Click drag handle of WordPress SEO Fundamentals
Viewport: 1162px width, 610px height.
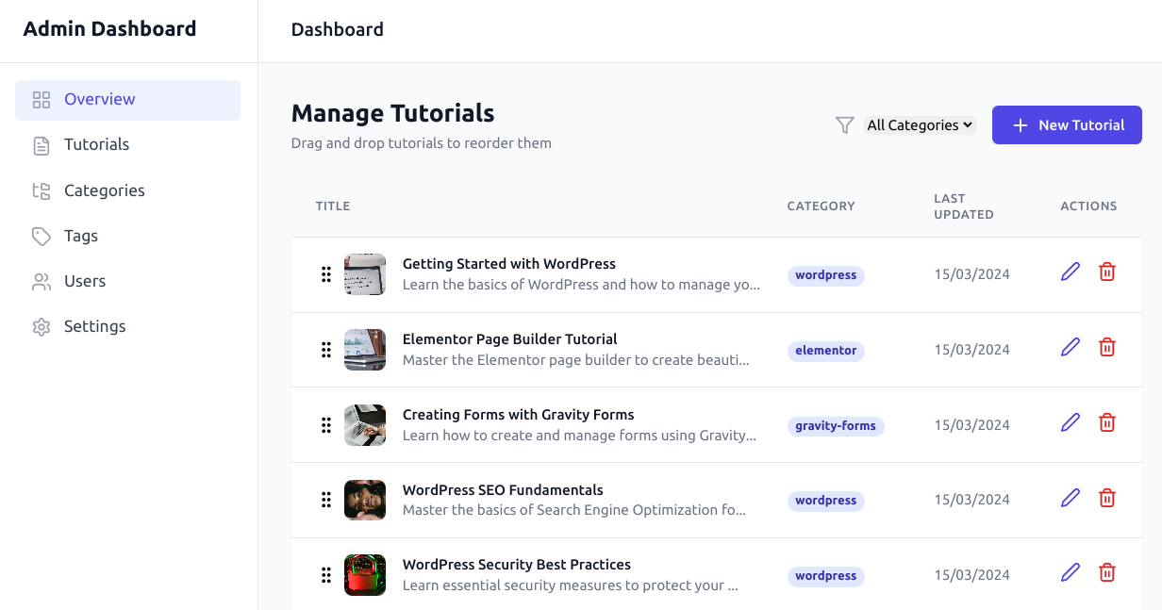click(x=326, y=500)
